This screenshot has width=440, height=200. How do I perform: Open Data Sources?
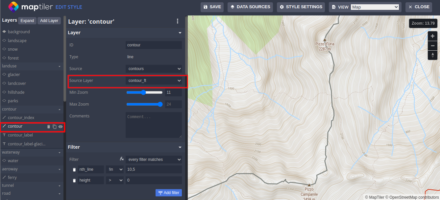pos(251,7)
